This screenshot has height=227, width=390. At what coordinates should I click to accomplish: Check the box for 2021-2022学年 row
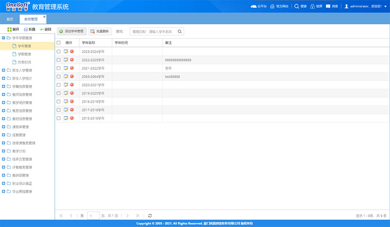click(59, 68)
